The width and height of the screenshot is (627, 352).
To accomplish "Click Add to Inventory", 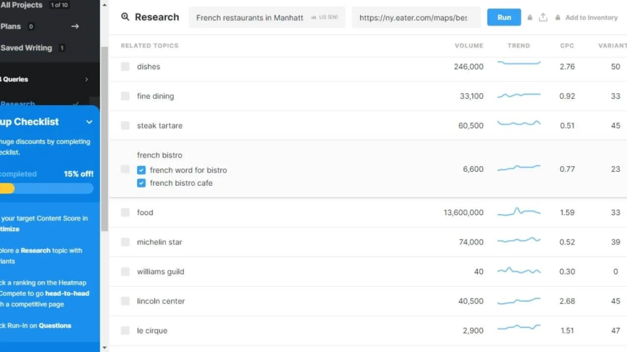I will click(591, 18).
